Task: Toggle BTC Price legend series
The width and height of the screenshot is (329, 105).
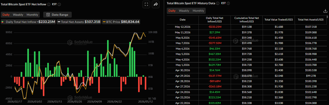Action: click(121, 22)
